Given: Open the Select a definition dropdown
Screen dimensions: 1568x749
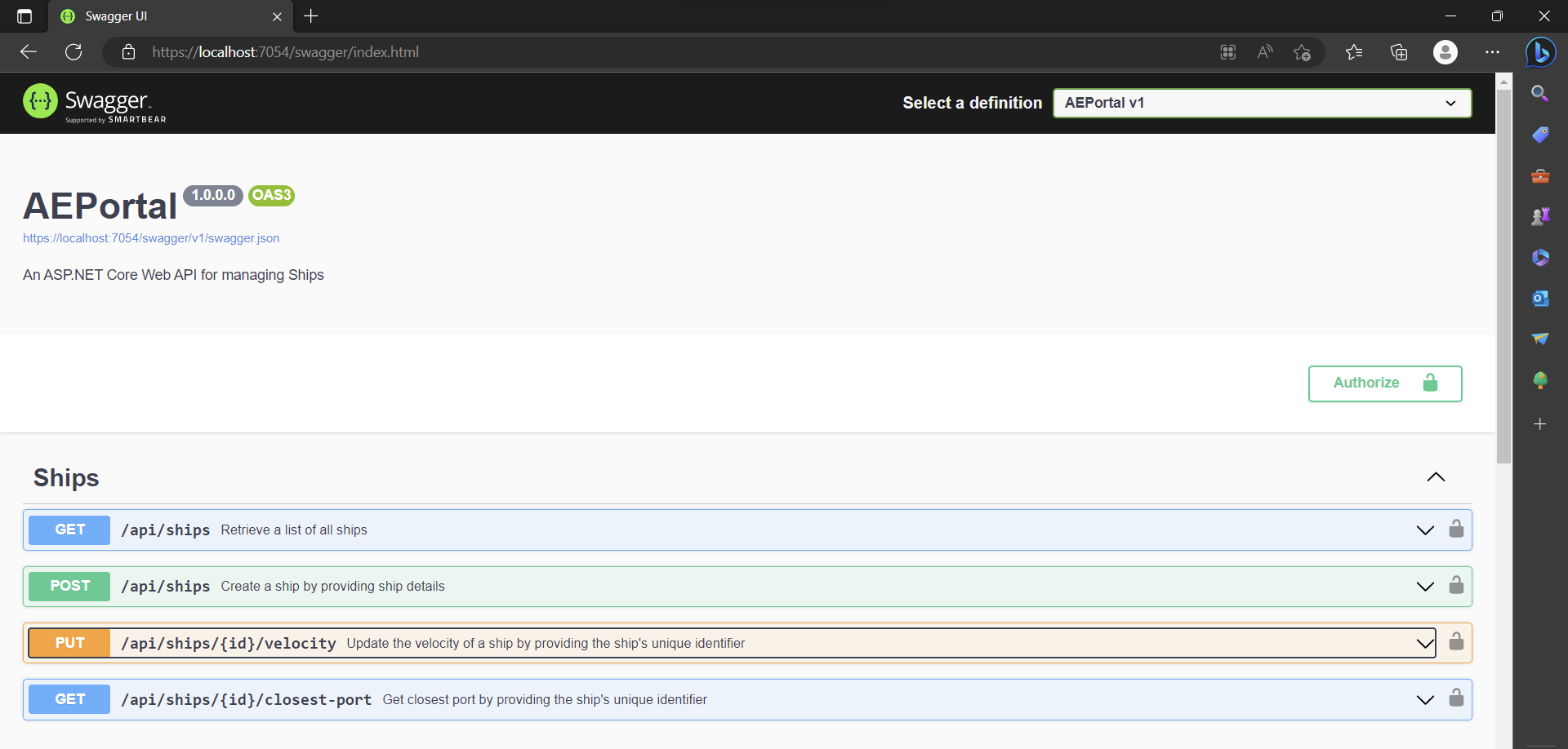Looking at the screenshot, I should 1262,103.
